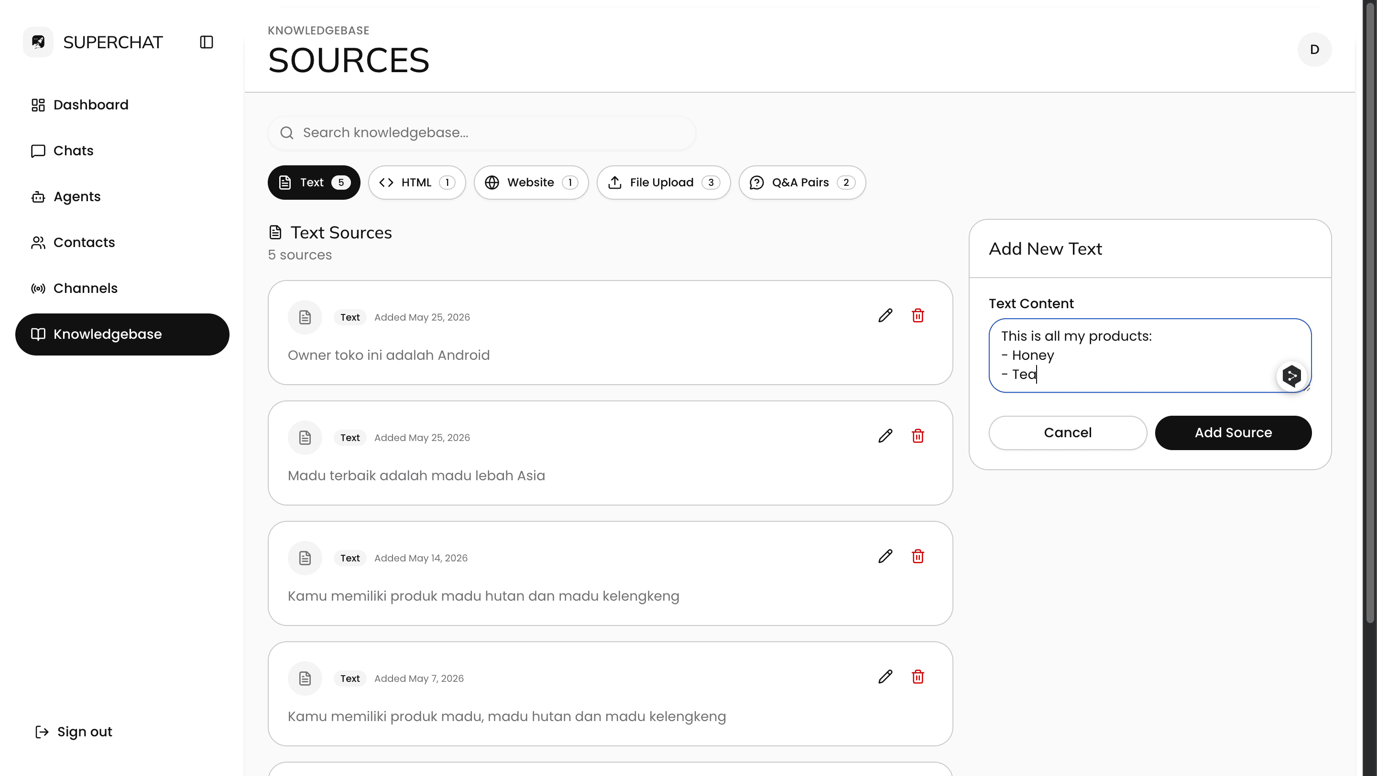Click the Text badge on May 14 card
Image resolution: width=1377 pixels, height=776 pixels.
click(x=350, y=558)
